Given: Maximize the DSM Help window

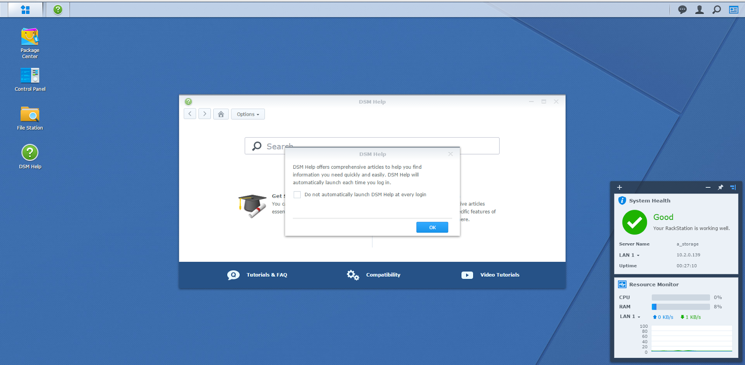Looking at the screenshot, I should point(543,101).
